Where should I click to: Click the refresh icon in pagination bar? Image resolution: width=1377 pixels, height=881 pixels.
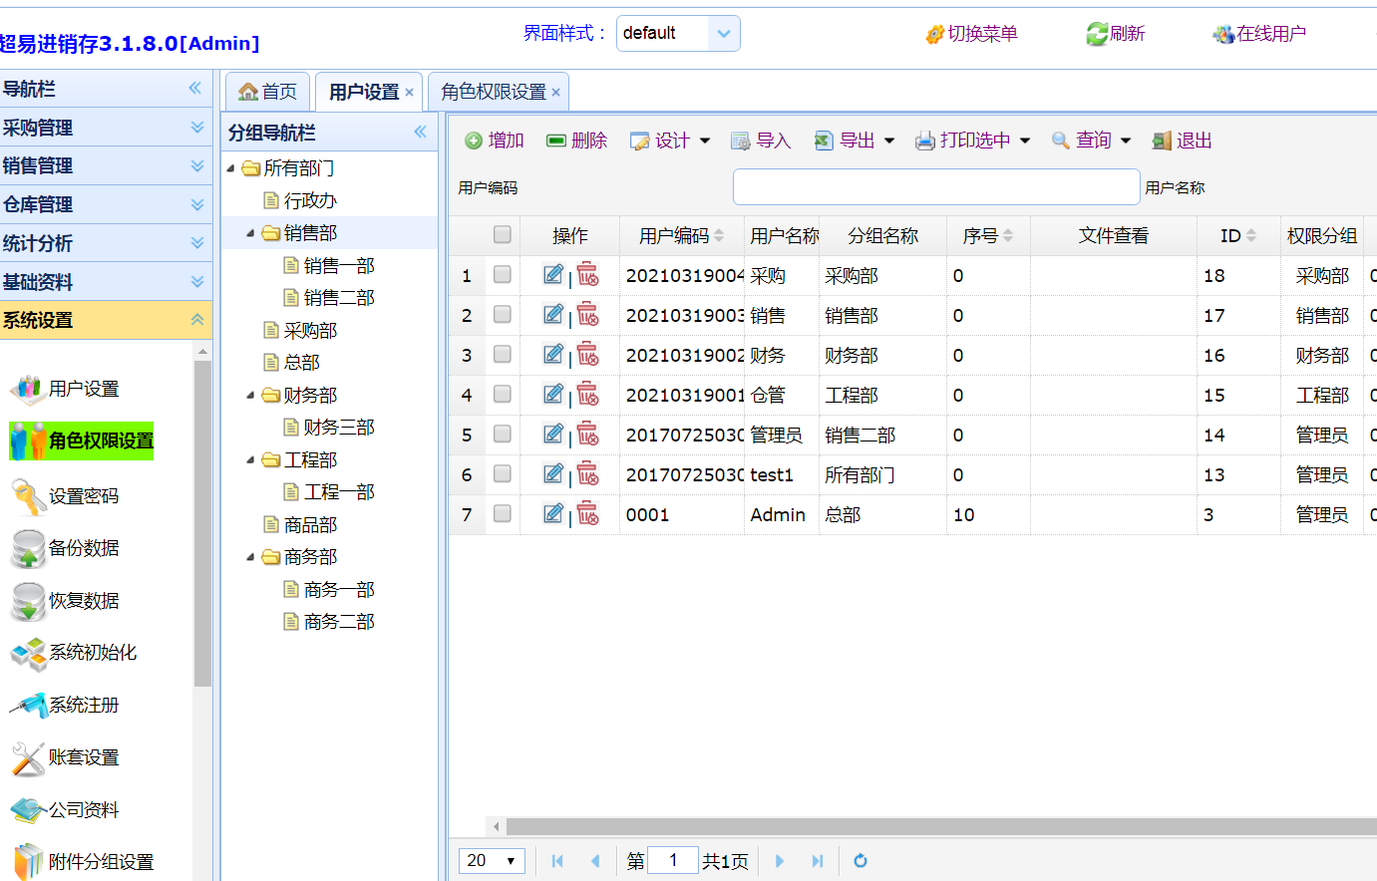tap(861, 861)
